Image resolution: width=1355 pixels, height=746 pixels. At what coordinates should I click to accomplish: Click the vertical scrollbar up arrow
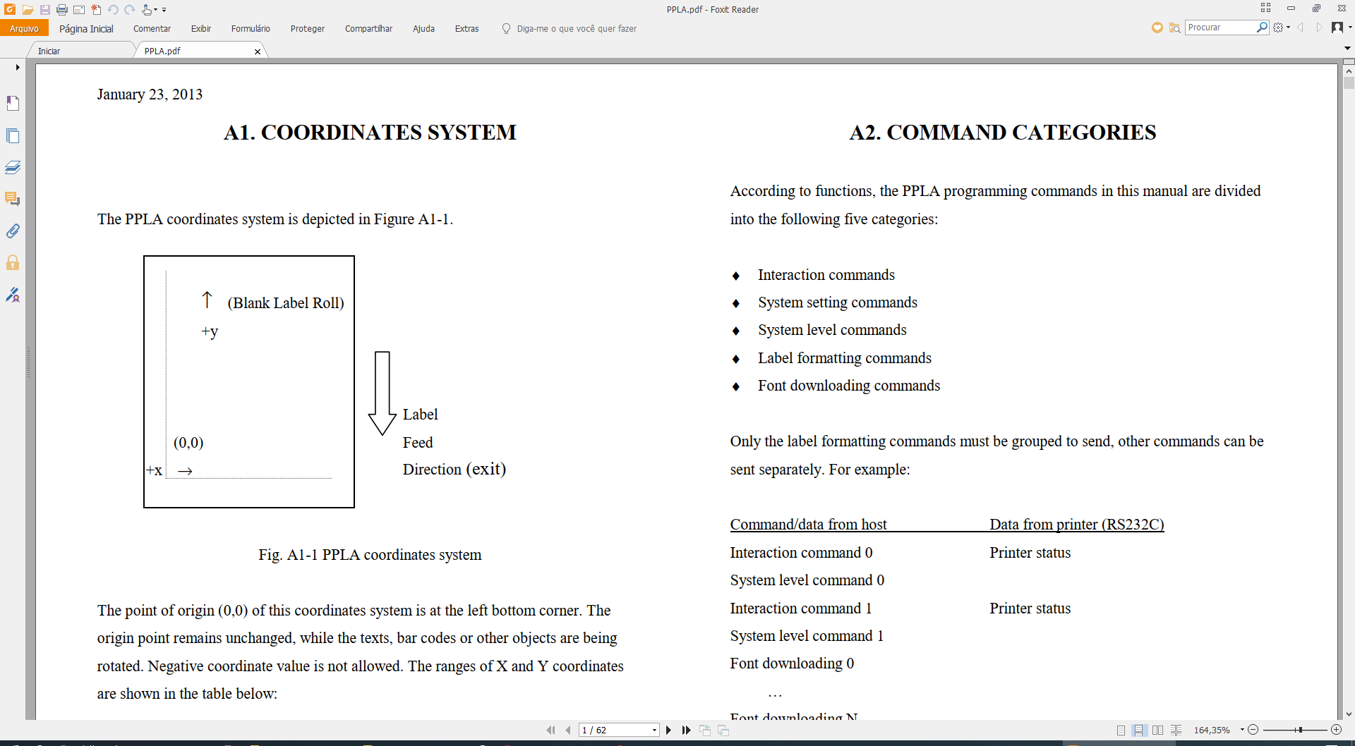coord(1349,71)
